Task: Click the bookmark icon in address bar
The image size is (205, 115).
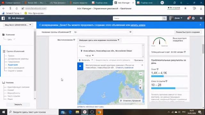Action: (x=185, y=9)
